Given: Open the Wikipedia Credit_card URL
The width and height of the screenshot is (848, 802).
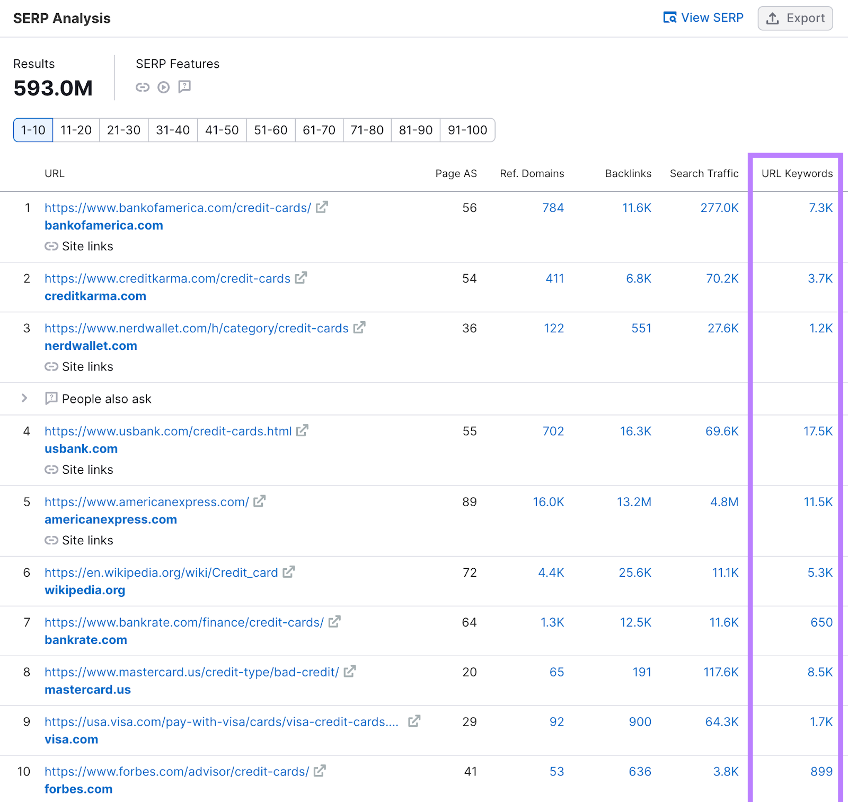Looking at the screenshot, I should point(161,572).
